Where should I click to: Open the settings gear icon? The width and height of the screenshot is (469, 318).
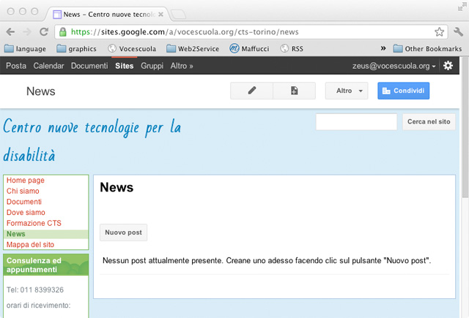click(x=448, y=66)
